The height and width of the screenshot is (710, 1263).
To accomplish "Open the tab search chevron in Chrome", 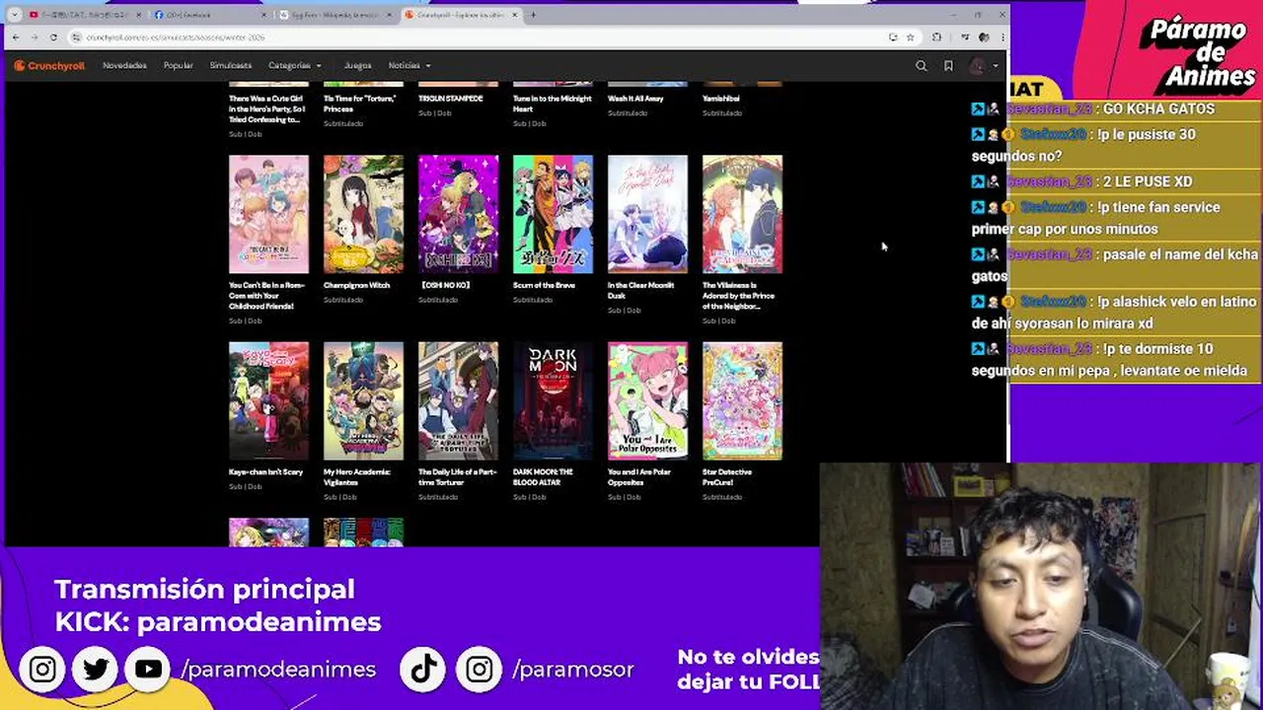I will coord(15,15).
